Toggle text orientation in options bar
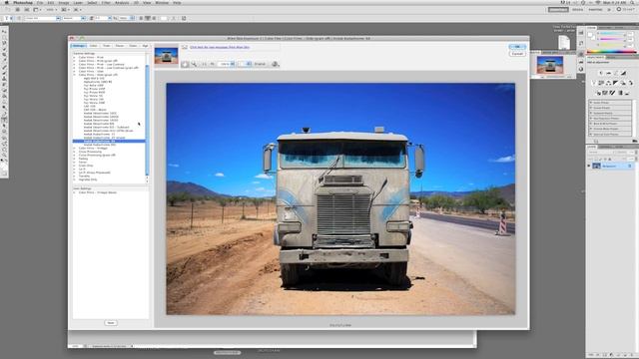The height and width of the screenshot is (359, 639). click(x=18, y=18)
